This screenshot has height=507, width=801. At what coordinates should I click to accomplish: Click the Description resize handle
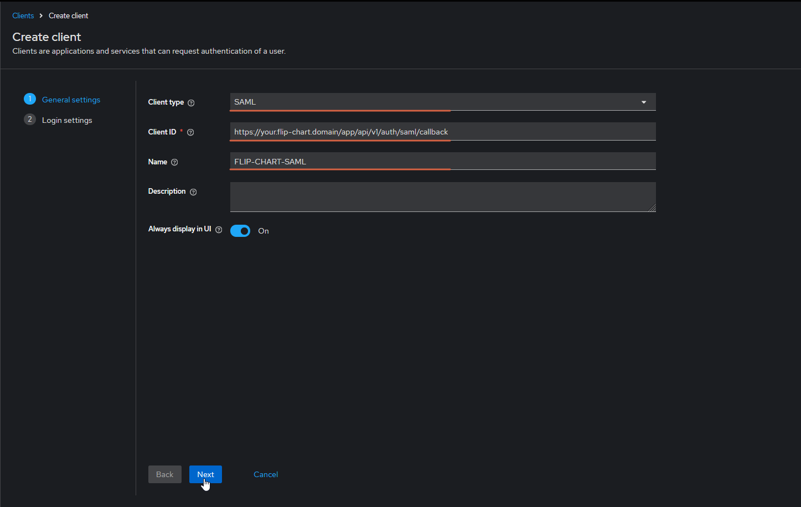[x=653, y=209]
